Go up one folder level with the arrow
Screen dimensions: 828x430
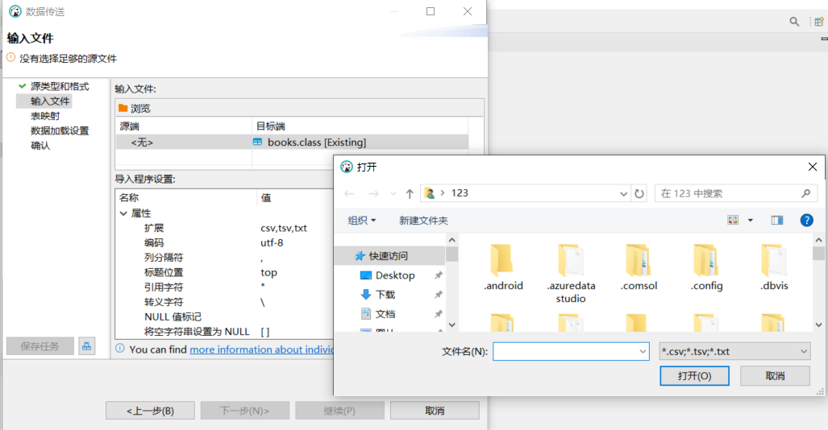click(410, 193)
